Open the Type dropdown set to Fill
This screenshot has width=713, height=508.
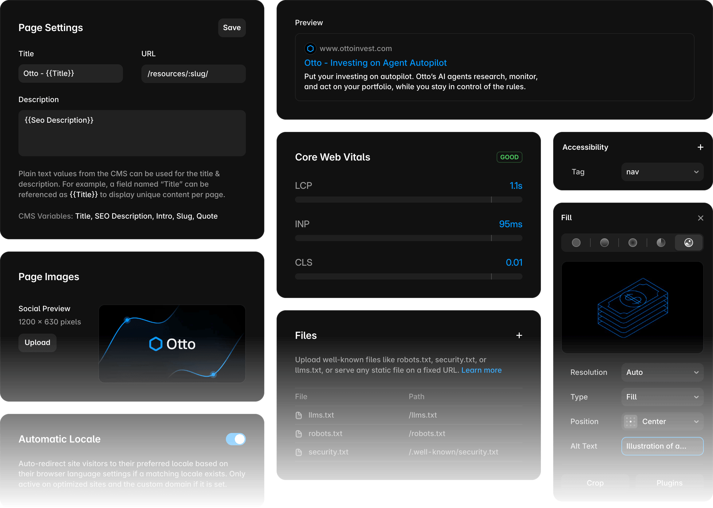click(662, 397)
